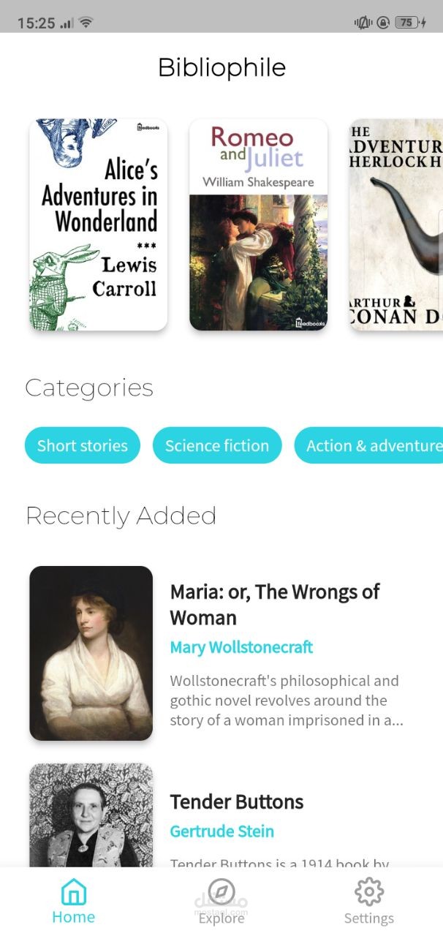Open the Sherlock Holmes book cover
443x936 pixels.
[396, 224]
